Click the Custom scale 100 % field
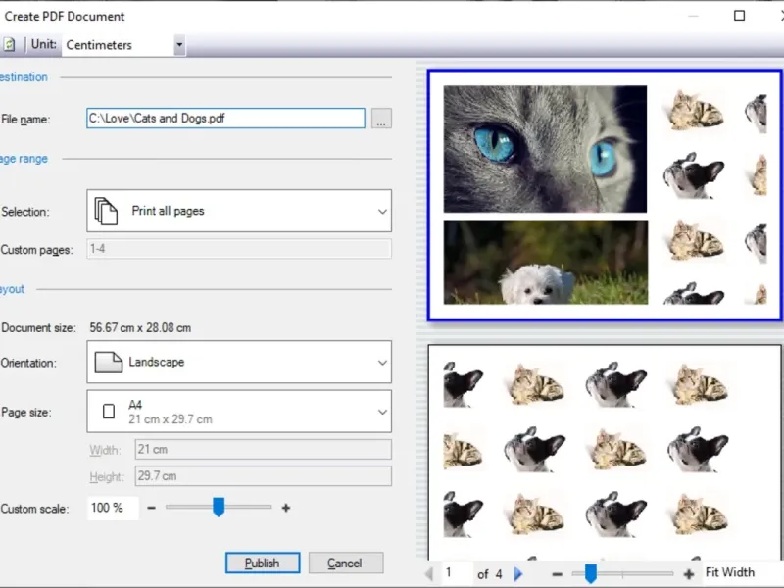 [x=113, y=508]
